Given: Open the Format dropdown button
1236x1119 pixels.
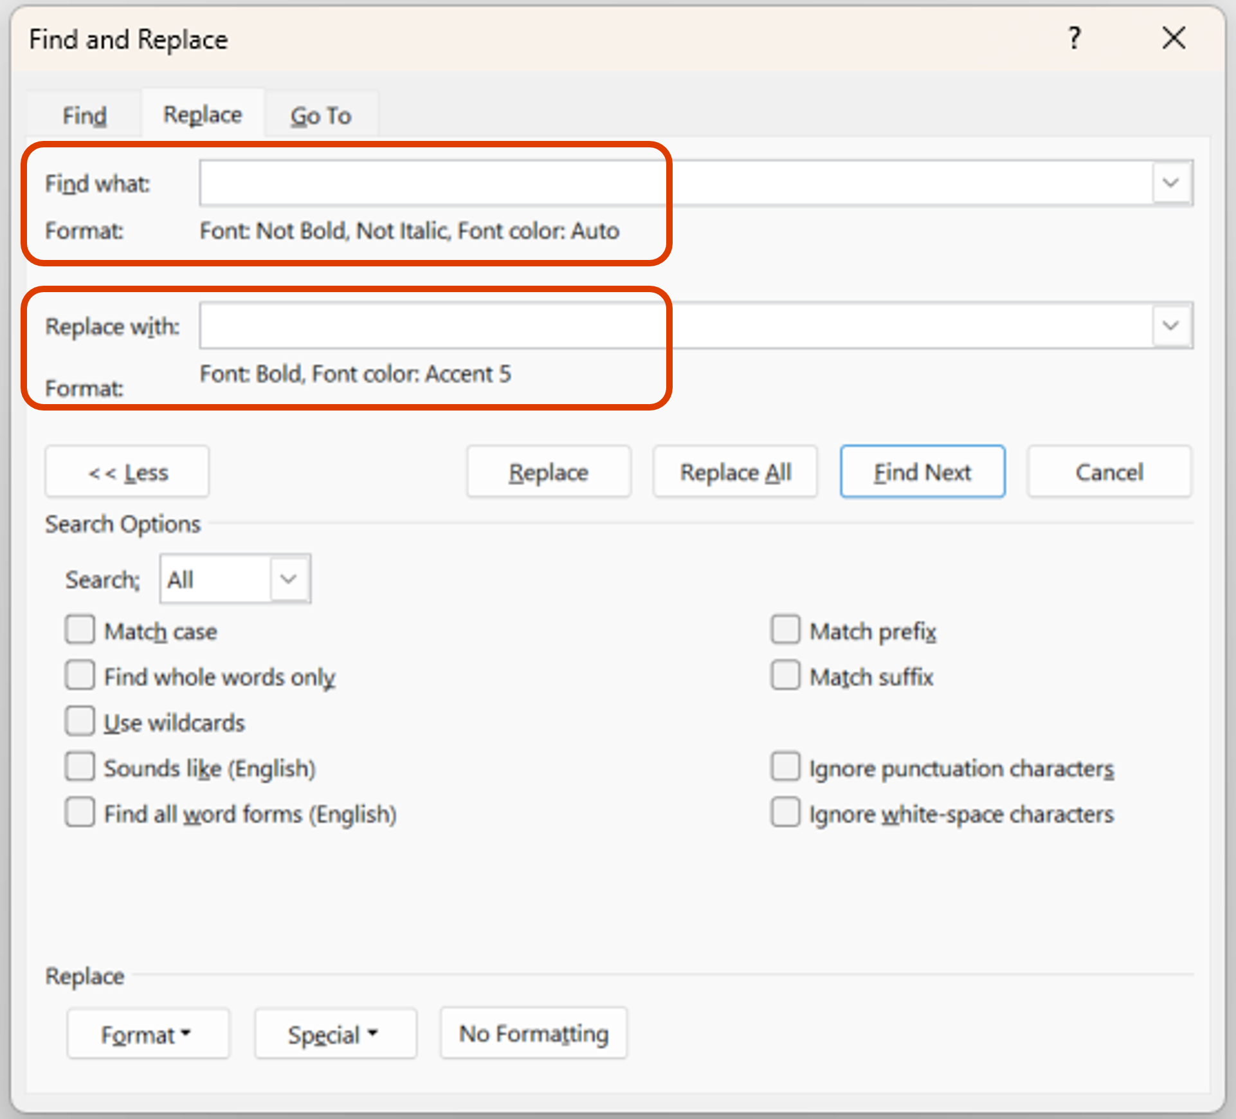Looking at the screenshot, I should pyautogui.click(x=148, y=1034).
